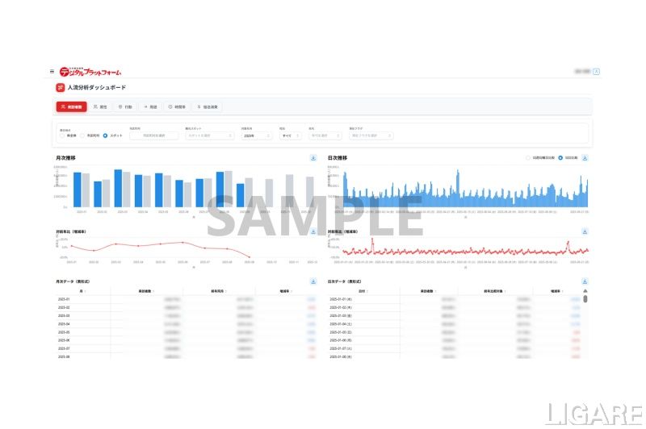The width and height of the screenshot is (646, 429).
Task: Select the 市区町村 radio option
Action: pyautogui.click(x=83, y=135)
